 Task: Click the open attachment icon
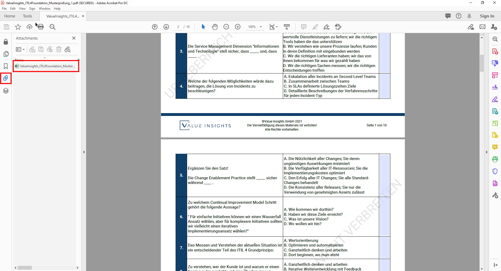tap(32, 49)
